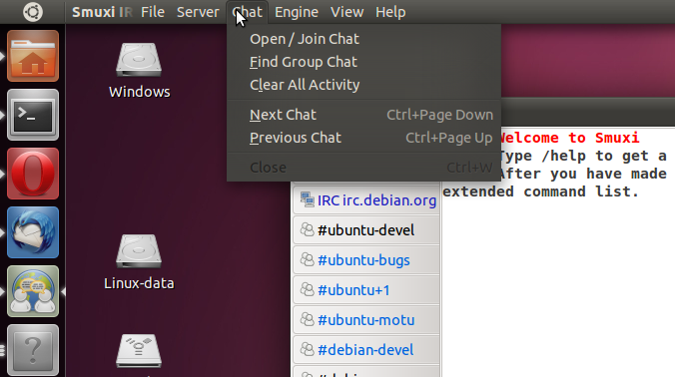Click the server icon beside irc.debian.org

click(x=307, y=199)
